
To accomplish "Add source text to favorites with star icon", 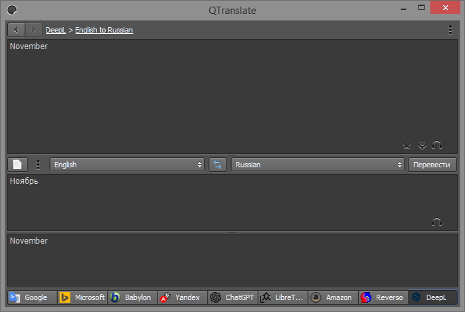I will [x=407, y=145].
